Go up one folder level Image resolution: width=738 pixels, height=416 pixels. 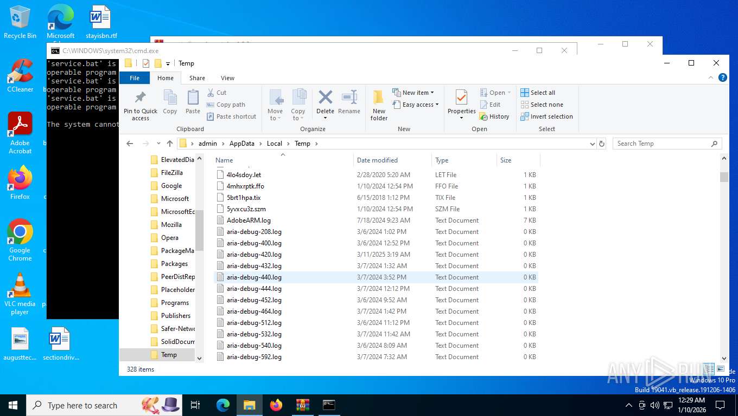[x=170, y=144]
